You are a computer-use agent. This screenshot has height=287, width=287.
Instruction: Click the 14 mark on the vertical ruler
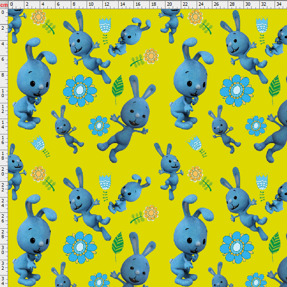click(4, 124)
